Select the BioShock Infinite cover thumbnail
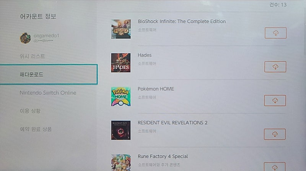 pos(121,29)
